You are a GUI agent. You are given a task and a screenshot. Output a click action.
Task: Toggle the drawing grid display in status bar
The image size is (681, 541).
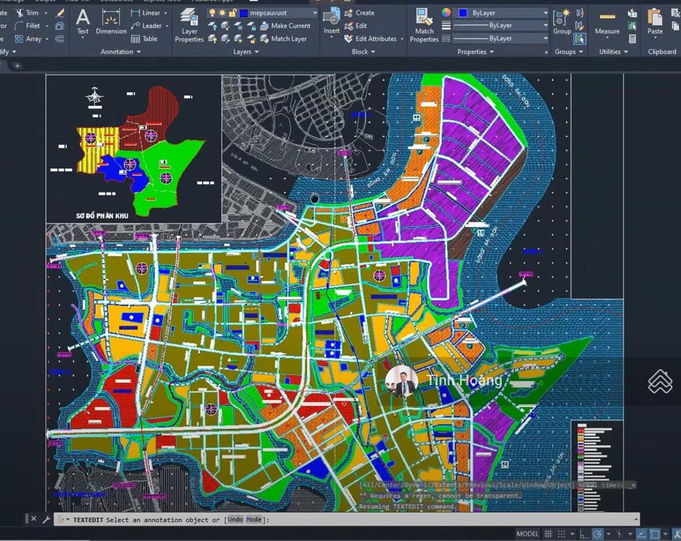549,534
